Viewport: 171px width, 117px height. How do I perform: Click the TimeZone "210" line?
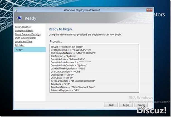pos(60,84)
